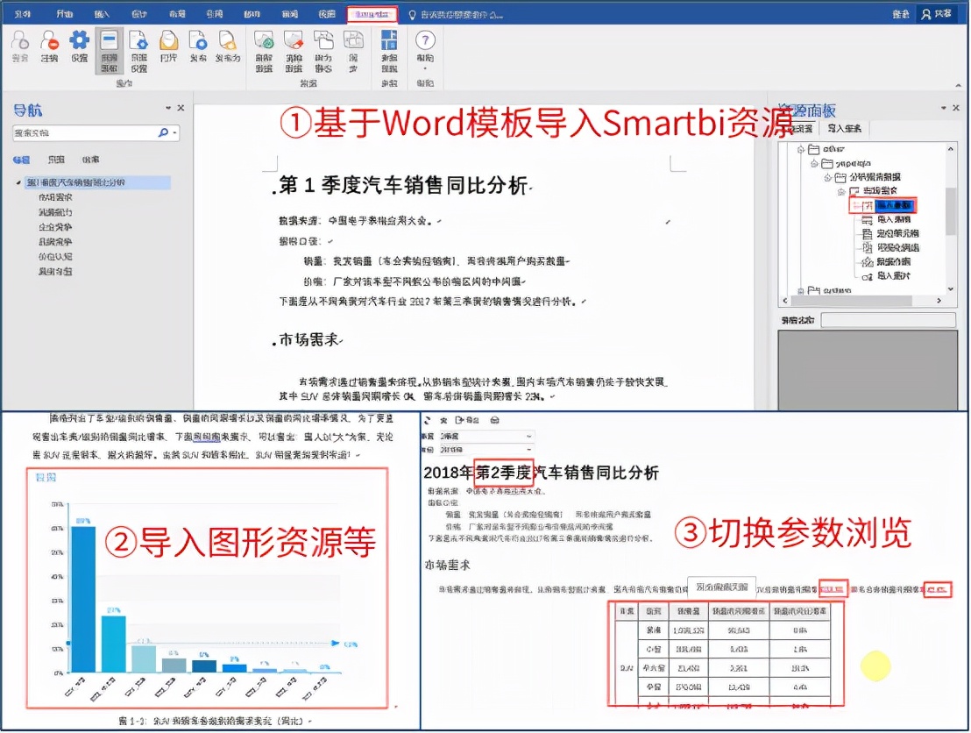Select the red-outlined Smartbi ribbon tab

[372, 14]
